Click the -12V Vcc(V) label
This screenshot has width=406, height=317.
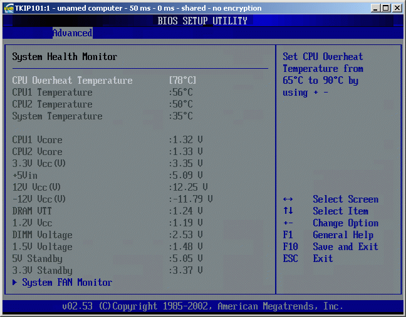39,199
